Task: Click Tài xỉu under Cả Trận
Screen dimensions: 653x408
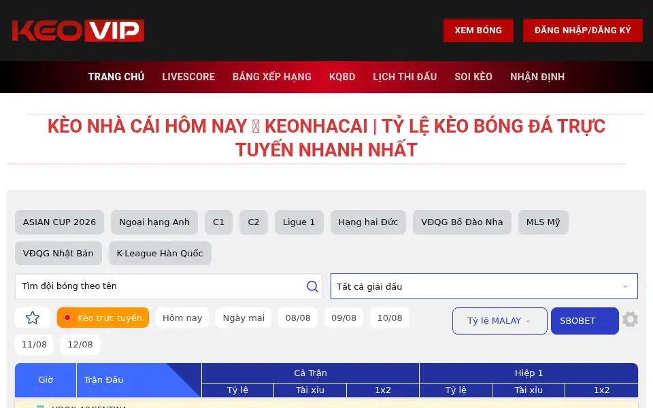Action: (x=310, y=390)
